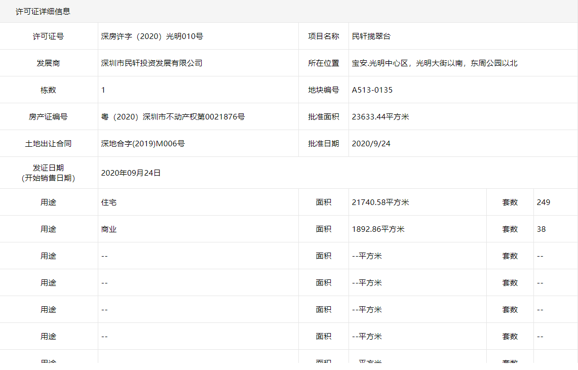The width and height of the screenshot is (578, 370).
Task: Click the location cell mentioning 东周公园以北
Action: 431,63
